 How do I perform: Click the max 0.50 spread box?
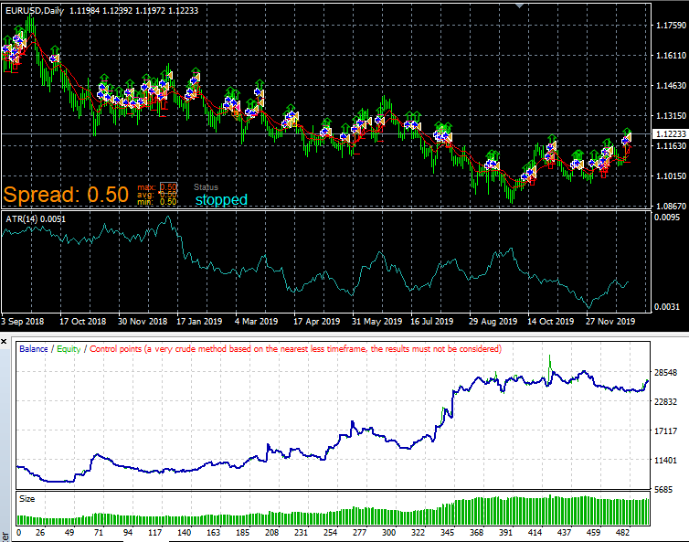[x=168, y=187]
